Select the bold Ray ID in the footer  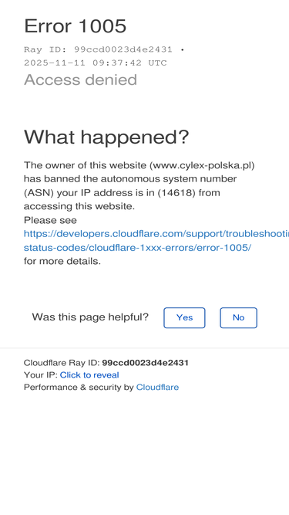[145, 363]
